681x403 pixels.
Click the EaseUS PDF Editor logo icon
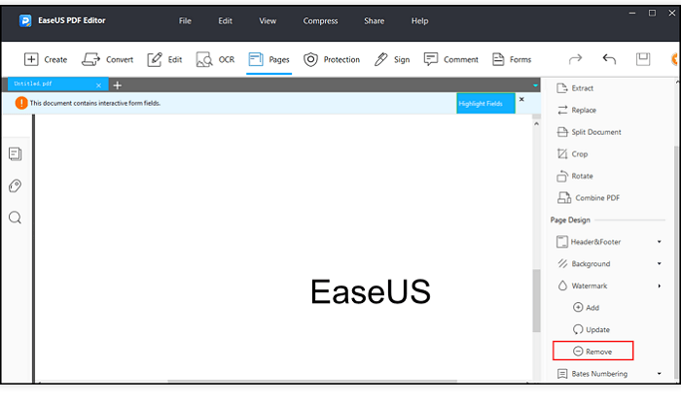pos(25,20)
